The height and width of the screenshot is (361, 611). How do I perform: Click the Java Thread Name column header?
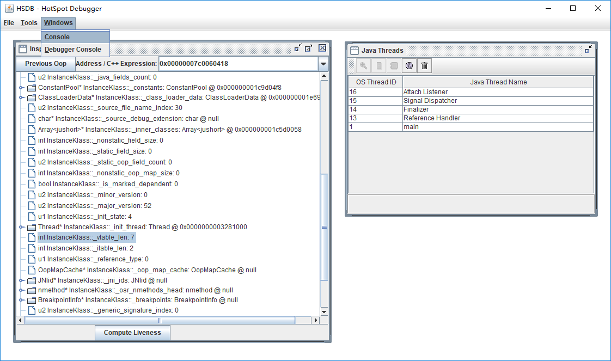[x=498, y=82]
